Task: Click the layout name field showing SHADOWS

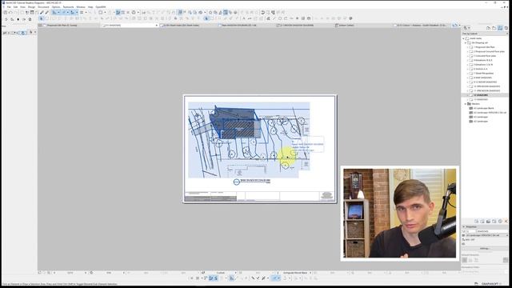Action: (492, 231)
